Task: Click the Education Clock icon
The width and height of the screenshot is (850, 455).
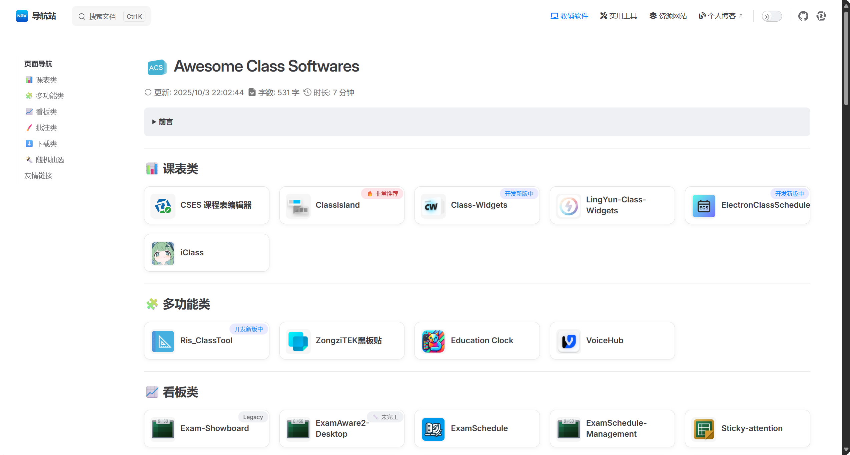Action: tap(433, 341)
